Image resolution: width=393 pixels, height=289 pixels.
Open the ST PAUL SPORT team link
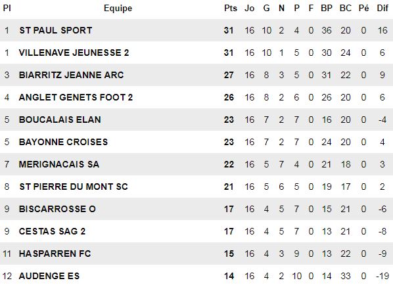[56, 30]
